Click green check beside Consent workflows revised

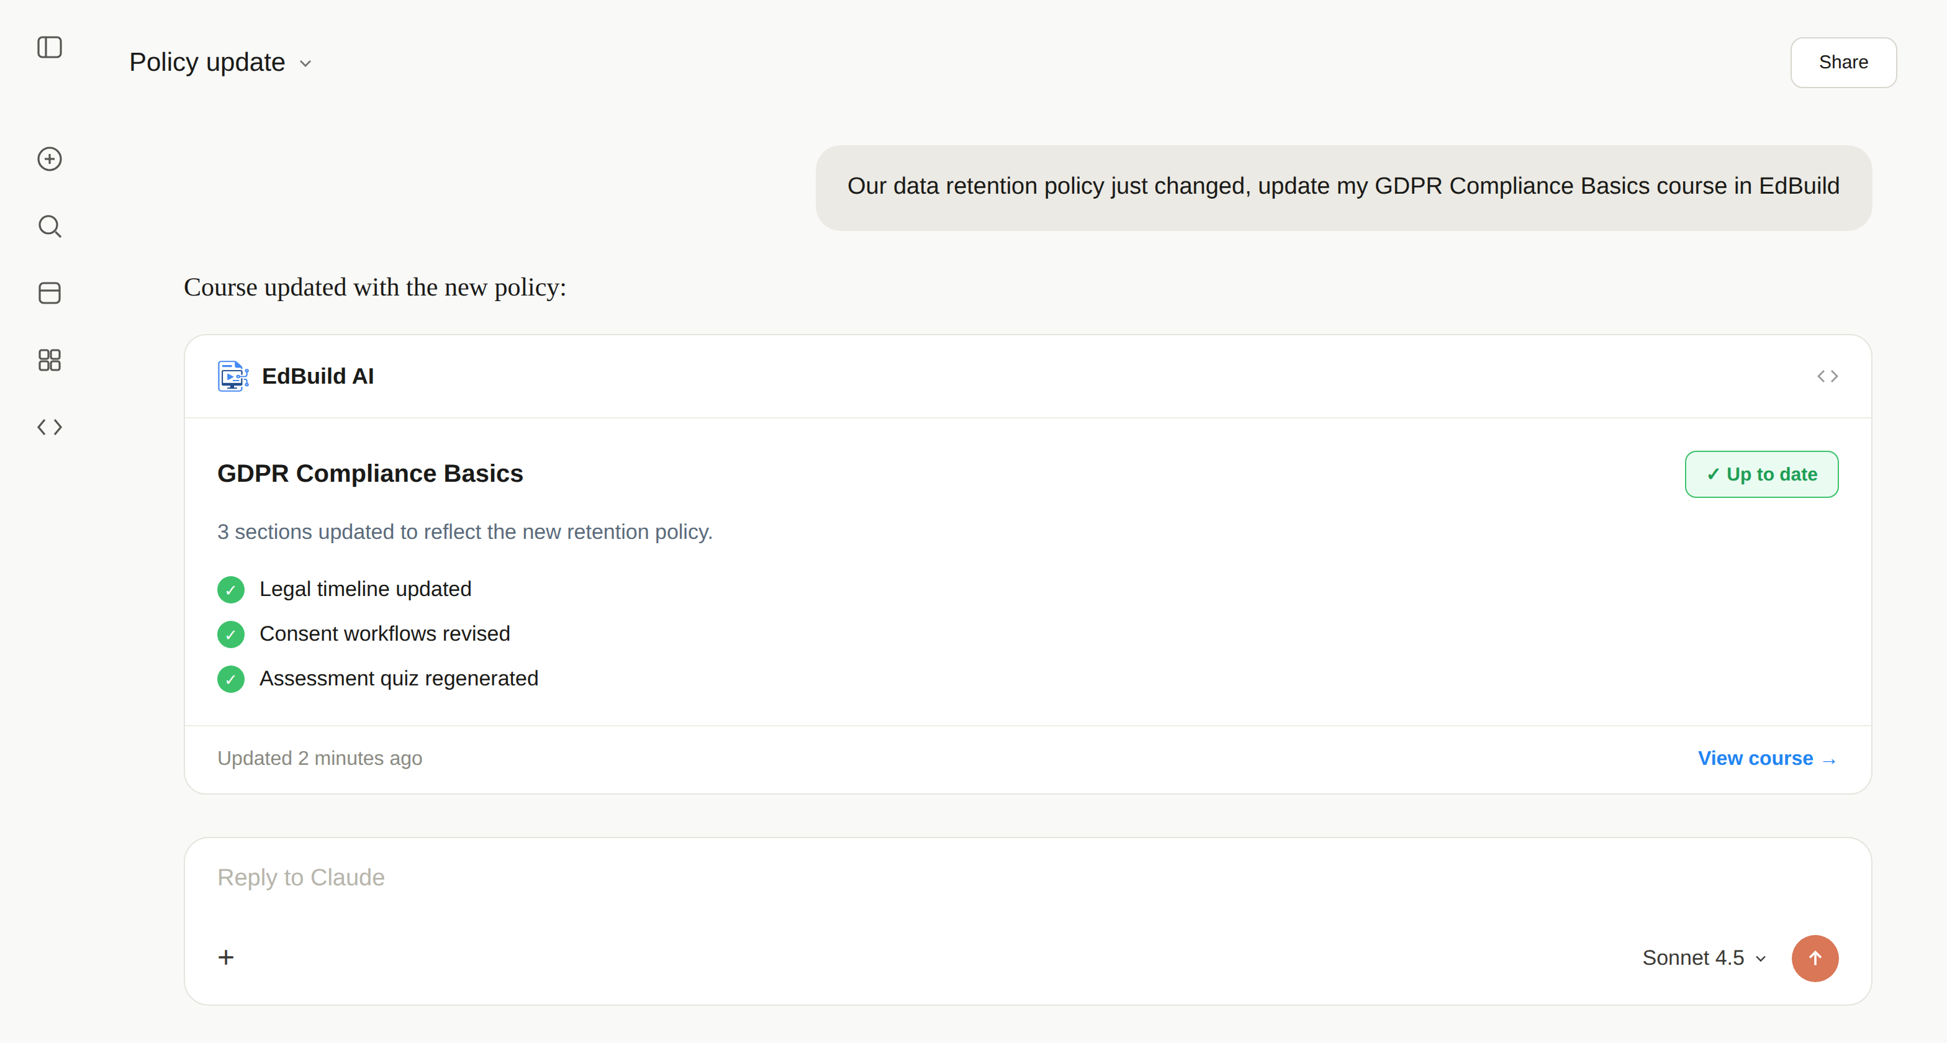230,634
